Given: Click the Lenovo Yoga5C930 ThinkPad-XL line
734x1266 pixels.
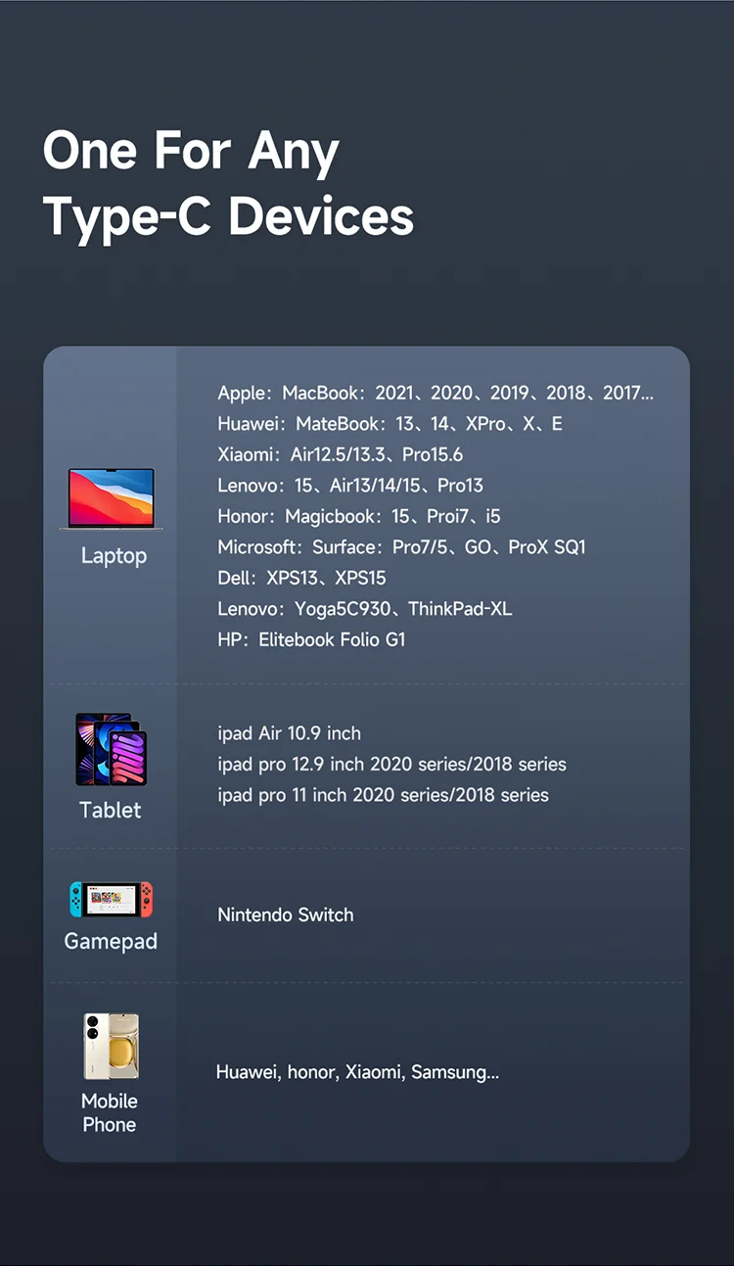Looking at the screenshot, I should [x=364, y=609].
